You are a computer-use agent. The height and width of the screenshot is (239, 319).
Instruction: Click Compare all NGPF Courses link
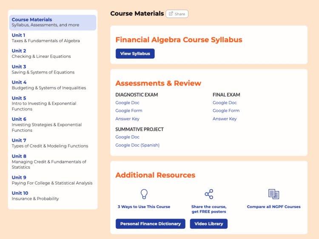click(x=273, y=207)
